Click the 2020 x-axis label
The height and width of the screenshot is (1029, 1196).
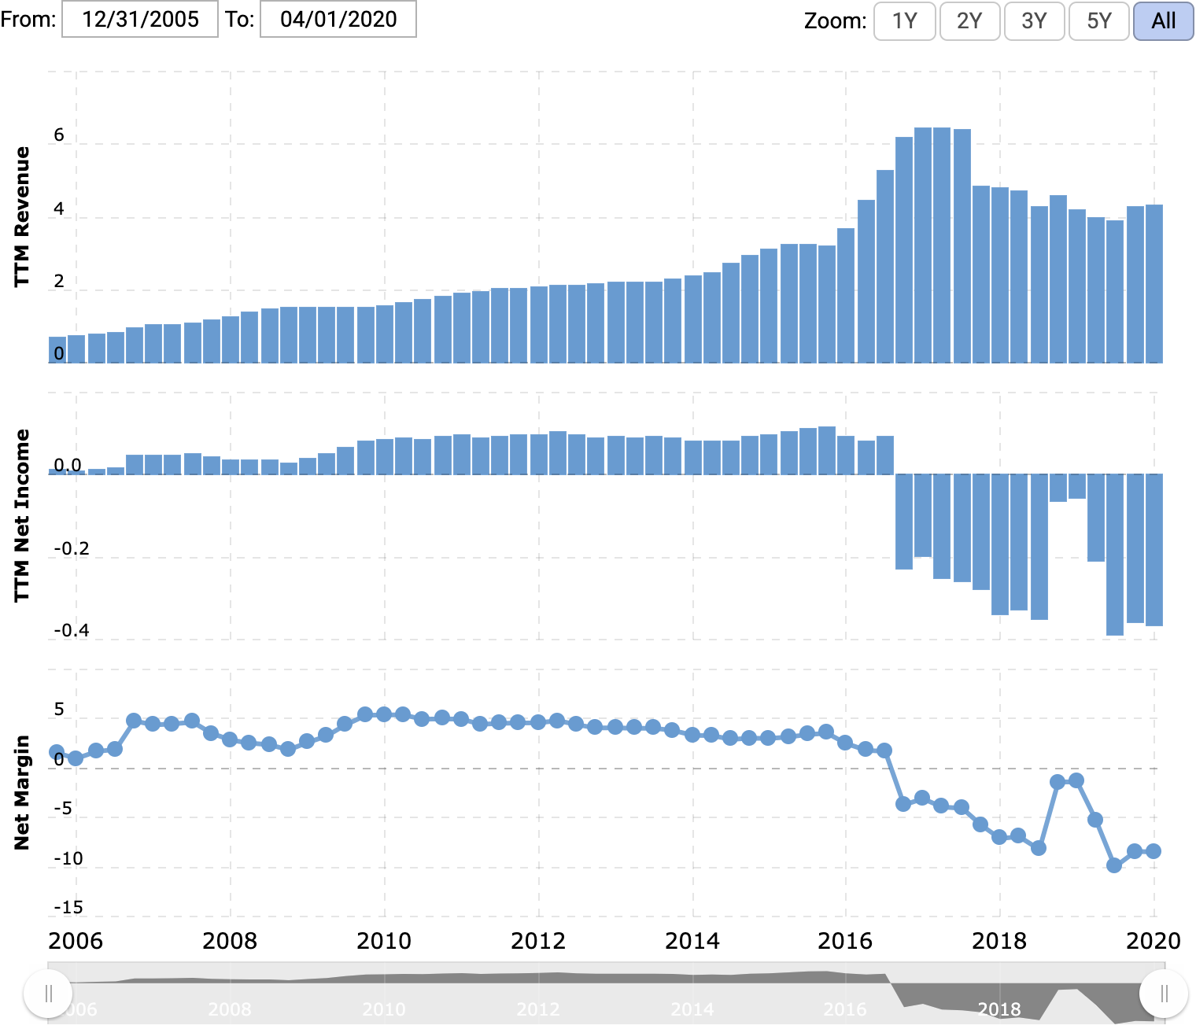point(1154,941)
